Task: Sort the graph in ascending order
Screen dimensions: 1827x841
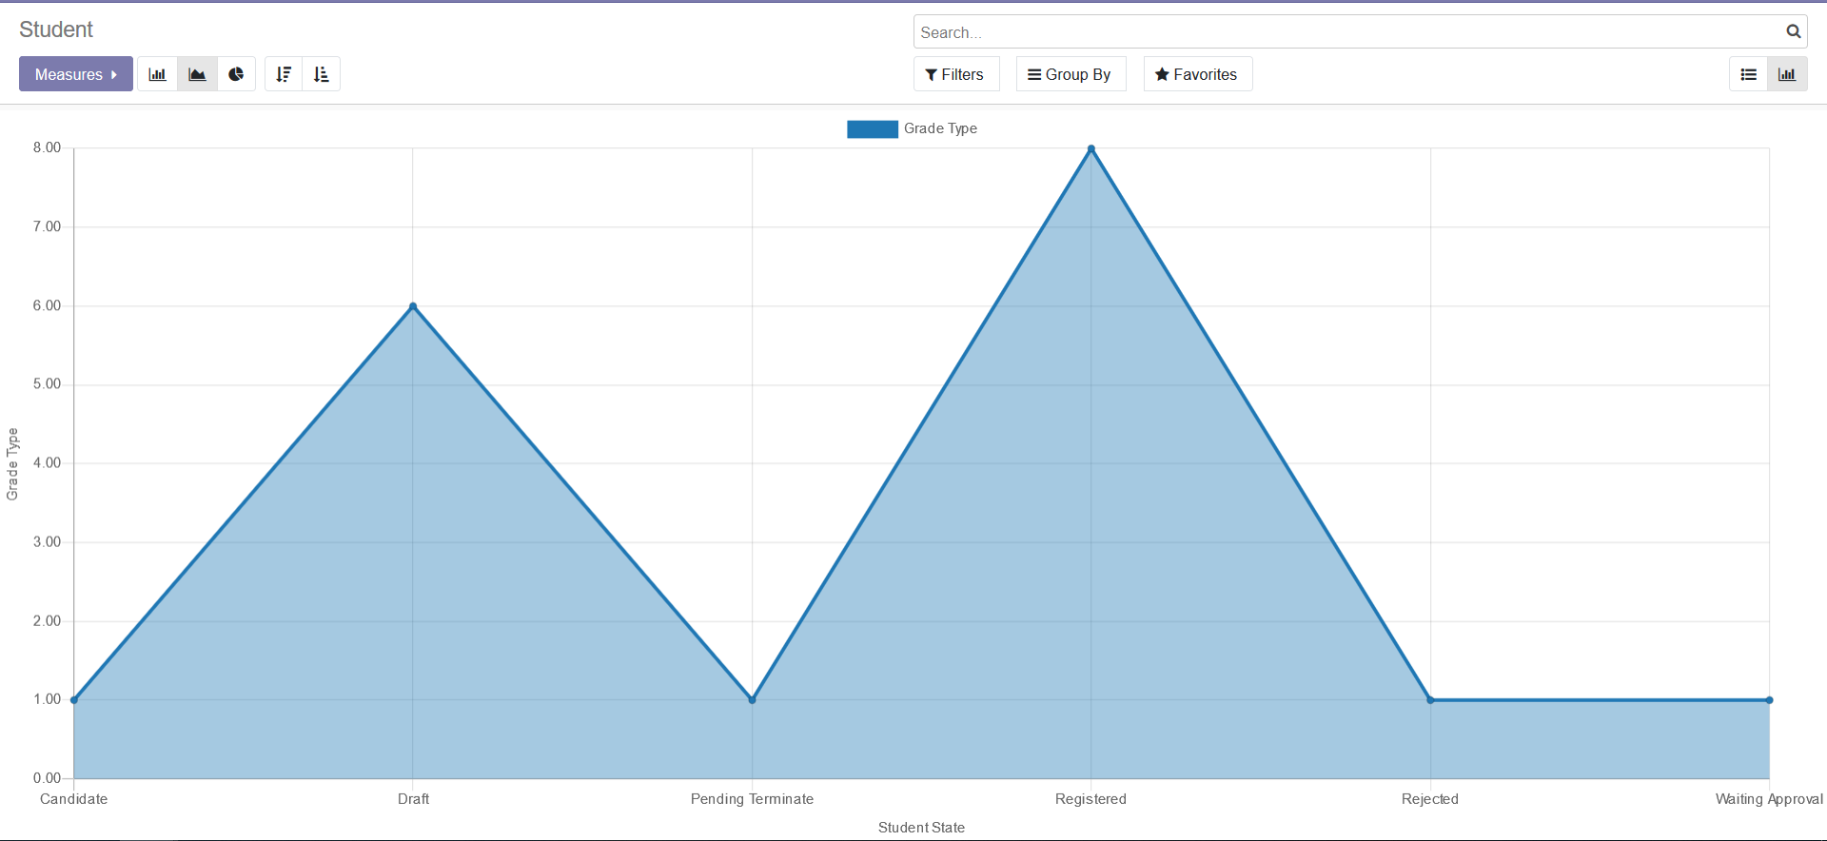Action: [x=322, y=74]
